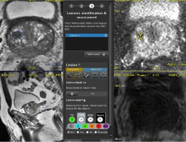The image size is (186, 142).
Task: Toggle the checkbox beside Lesion 1 in list
Action: coord(68,35)
